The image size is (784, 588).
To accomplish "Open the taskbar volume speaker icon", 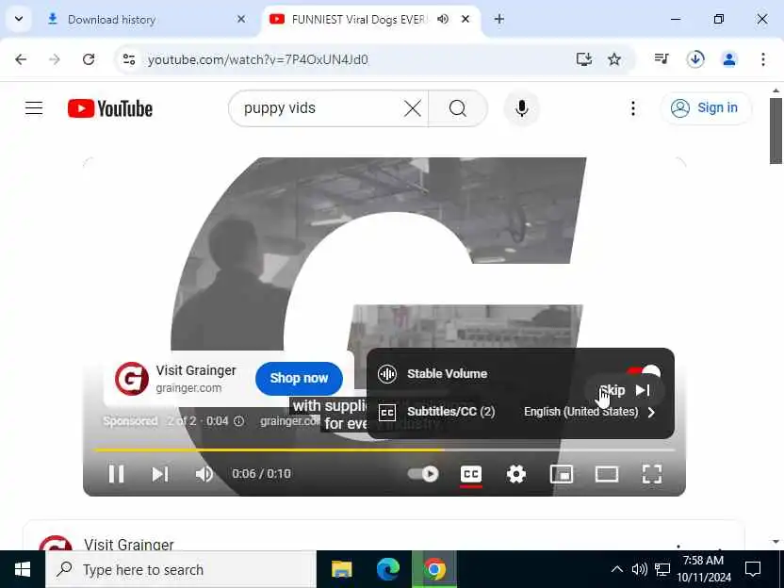I will [x=639, y=569].
